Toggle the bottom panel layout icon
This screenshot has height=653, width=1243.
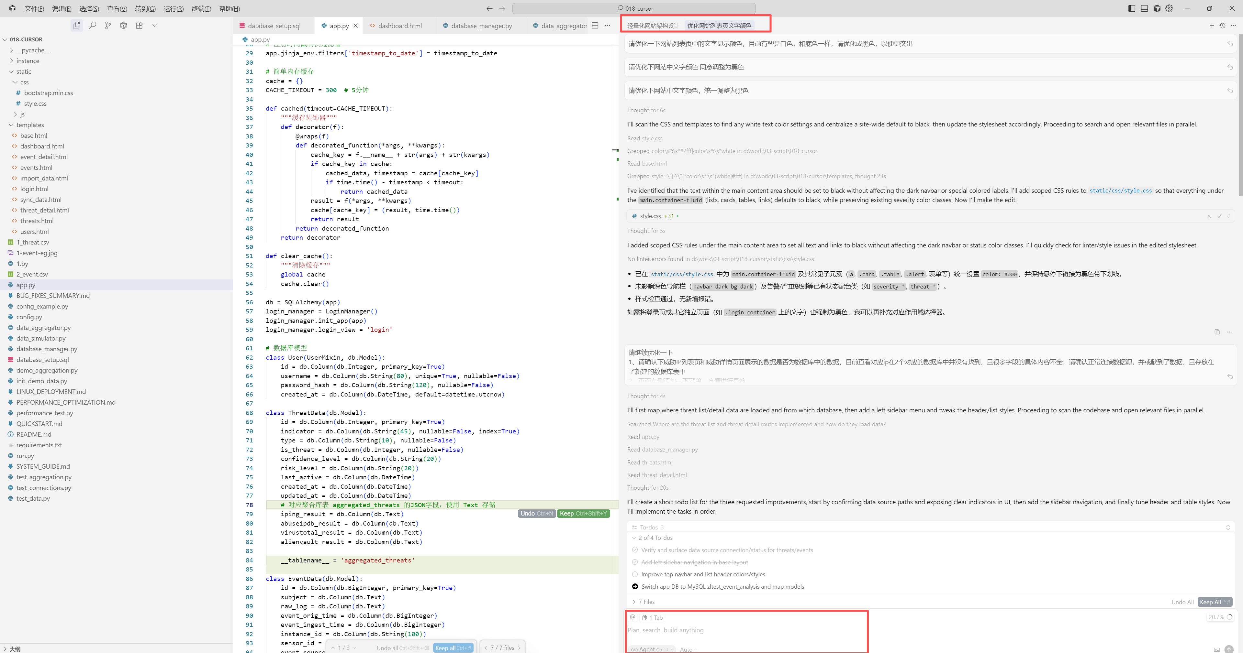click(x=1145, y=8)
